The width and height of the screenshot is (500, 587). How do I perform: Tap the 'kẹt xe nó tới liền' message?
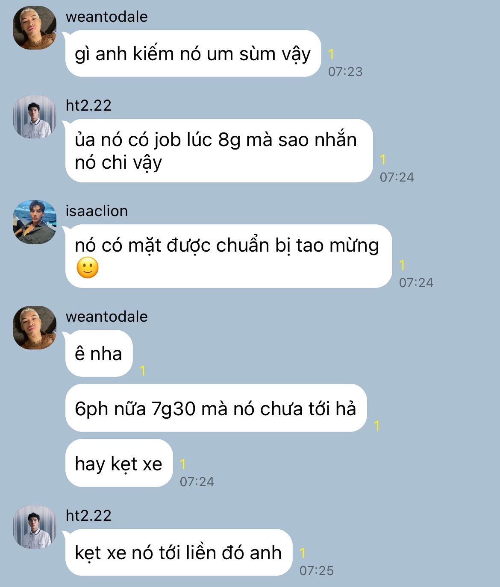tap(179, 552)
